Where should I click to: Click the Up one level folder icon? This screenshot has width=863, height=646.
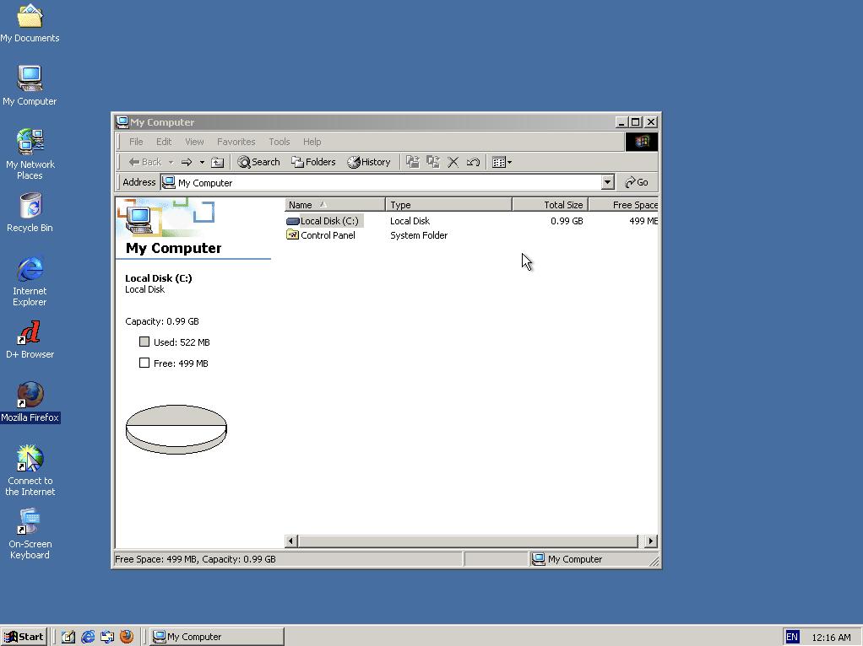pyautogui.click(x=216, y=162)
